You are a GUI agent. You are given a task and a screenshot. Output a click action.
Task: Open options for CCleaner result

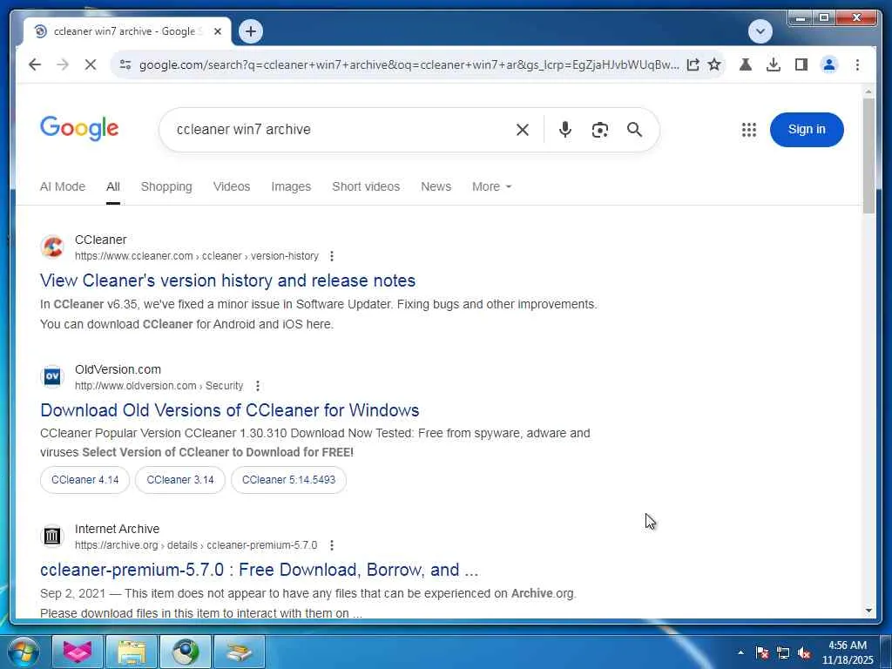pos(332,256)
